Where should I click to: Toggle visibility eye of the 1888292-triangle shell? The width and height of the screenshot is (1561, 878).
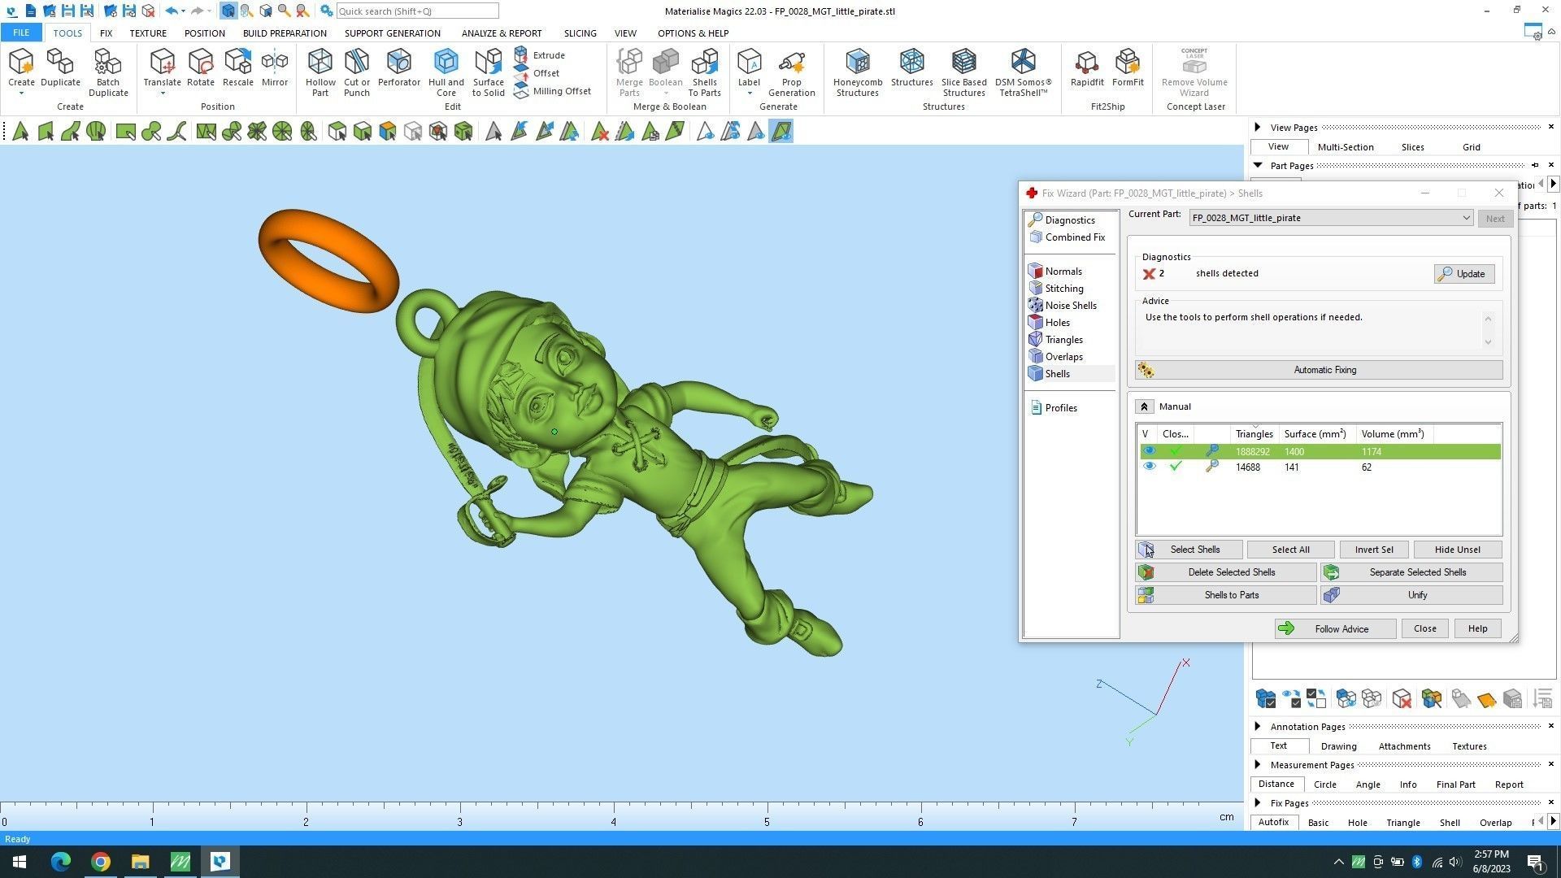click(1149, 451)
